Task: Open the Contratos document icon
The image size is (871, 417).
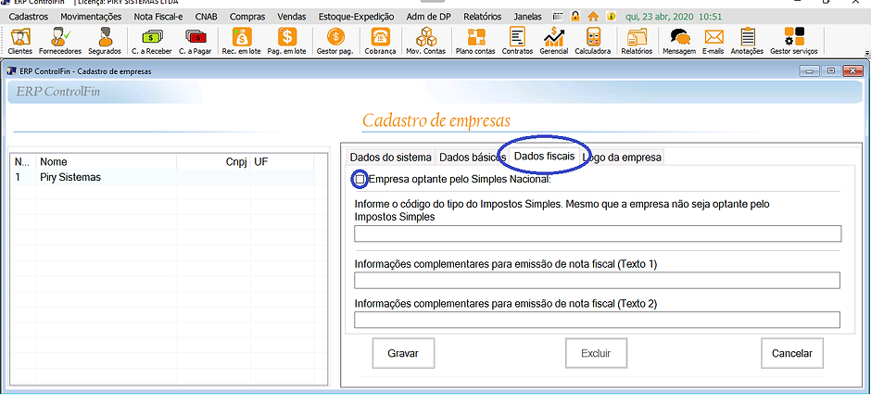Action: click(x=518, y=42)
